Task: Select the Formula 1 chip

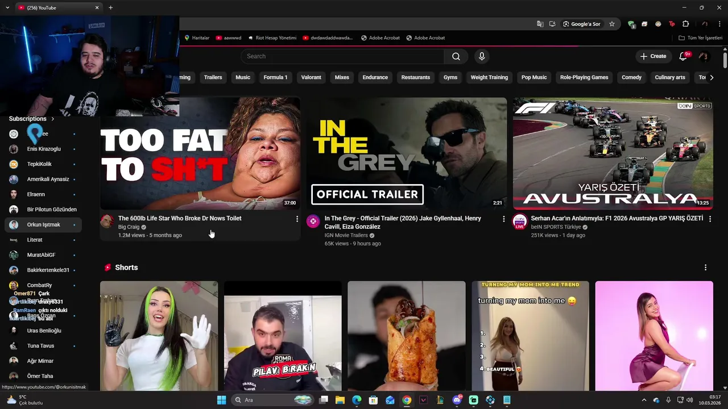Action: click(275, 77)
